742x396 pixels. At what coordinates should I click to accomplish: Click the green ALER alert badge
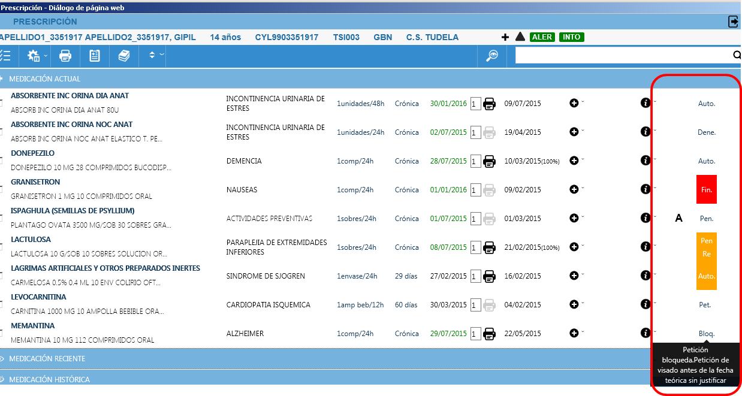(542, 37)
